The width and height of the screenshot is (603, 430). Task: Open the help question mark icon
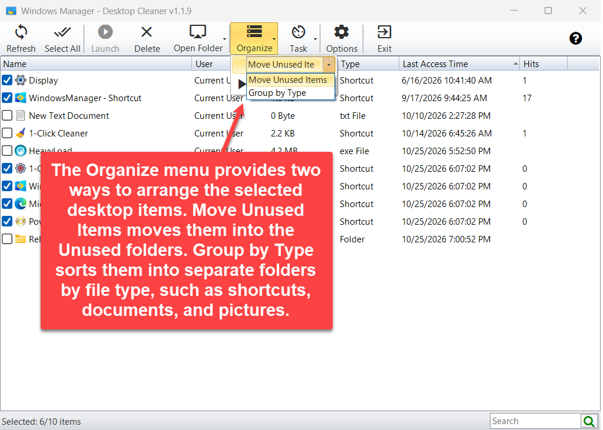tap(575, 38)
